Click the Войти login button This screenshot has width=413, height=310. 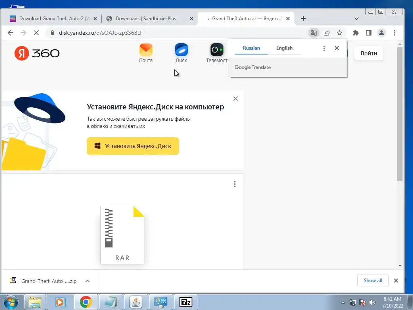(x=369, y=53)
